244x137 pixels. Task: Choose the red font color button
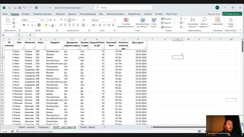coord(53,25)
